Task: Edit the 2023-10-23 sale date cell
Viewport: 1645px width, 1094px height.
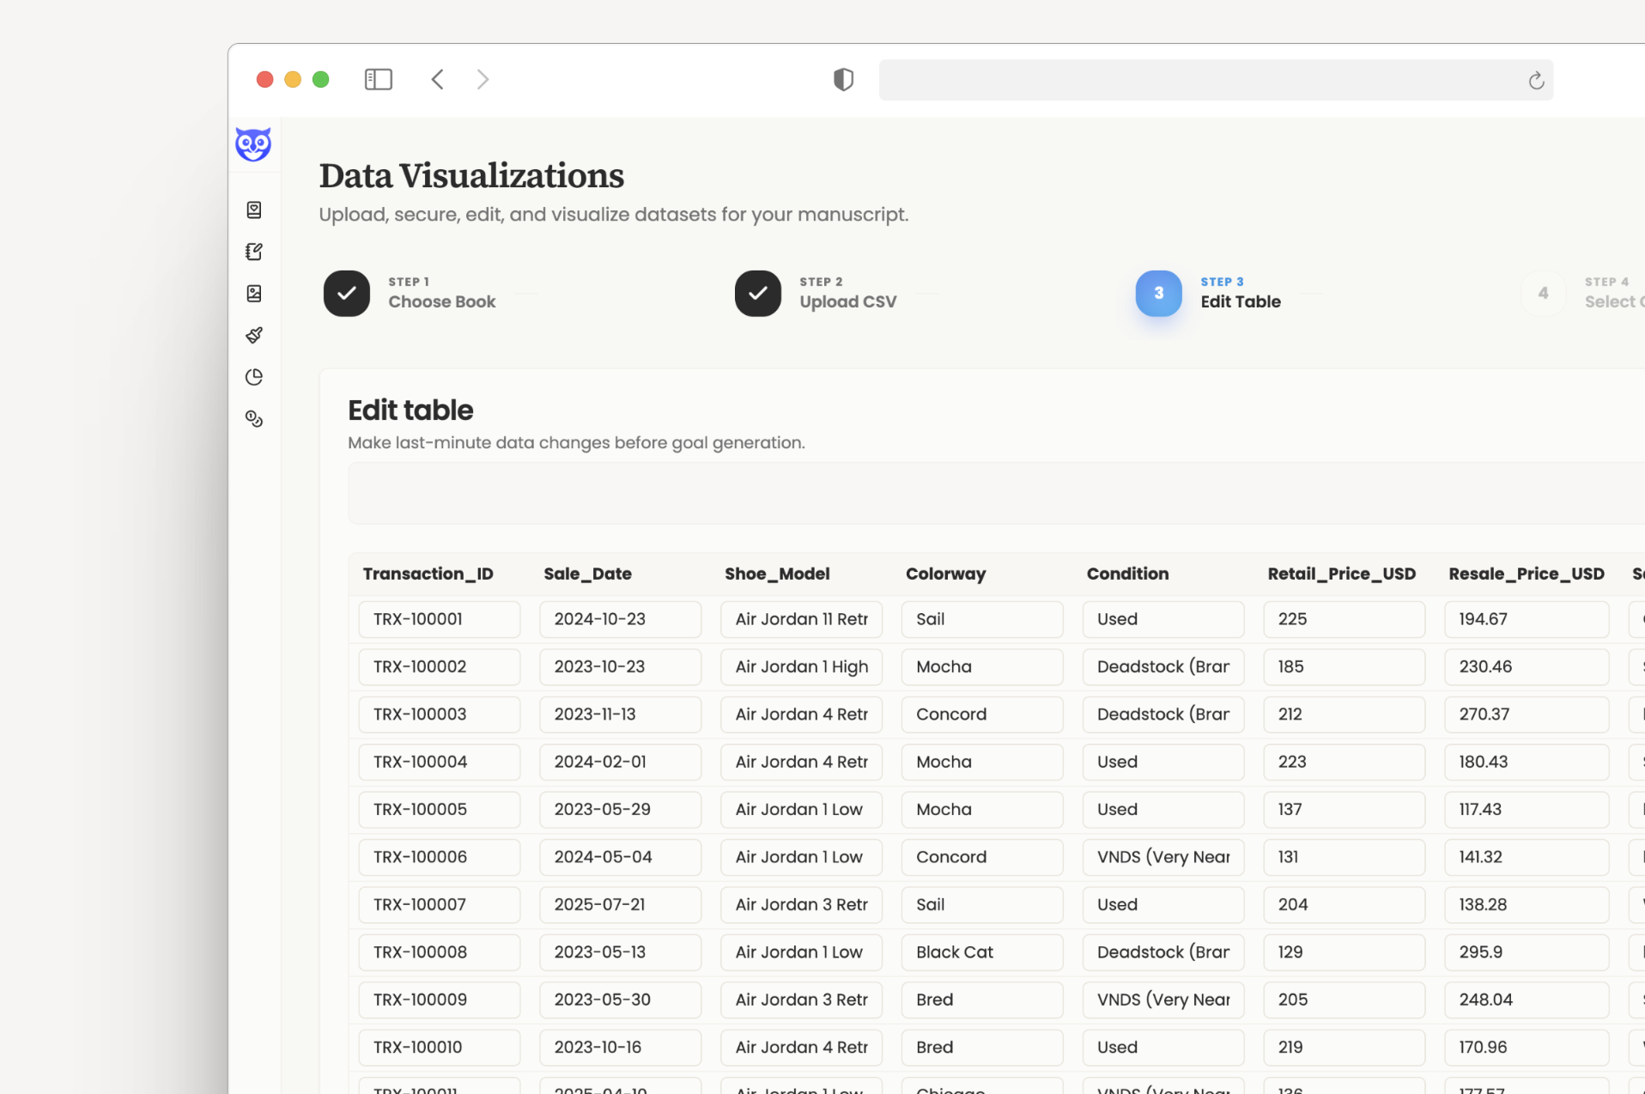Action: (620, 666)
